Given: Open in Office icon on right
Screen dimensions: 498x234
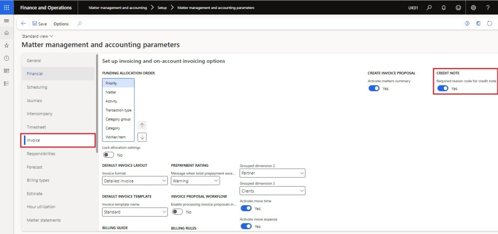Looking at the screenshot, I should [478, 23].
